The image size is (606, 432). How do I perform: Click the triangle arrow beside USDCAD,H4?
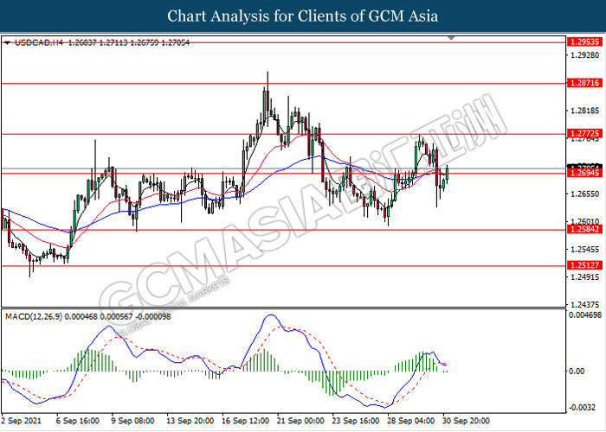pos(7,41)
